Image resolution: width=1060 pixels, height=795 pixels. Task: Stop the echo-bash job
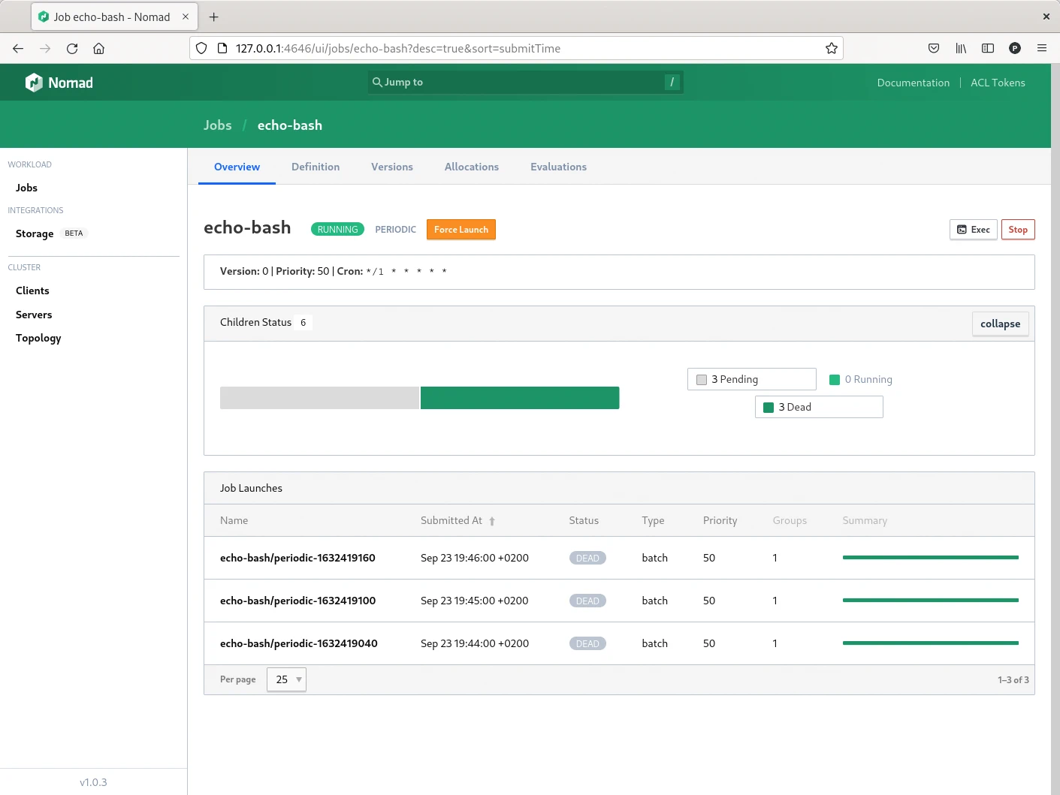[1017, 230]
